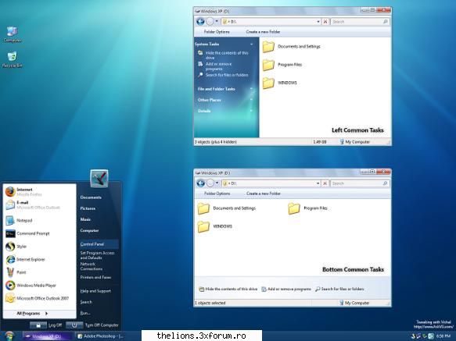Expand All Programs in Start menu
The height and width of the screenshot is (341, 456).
coord(32,314)
